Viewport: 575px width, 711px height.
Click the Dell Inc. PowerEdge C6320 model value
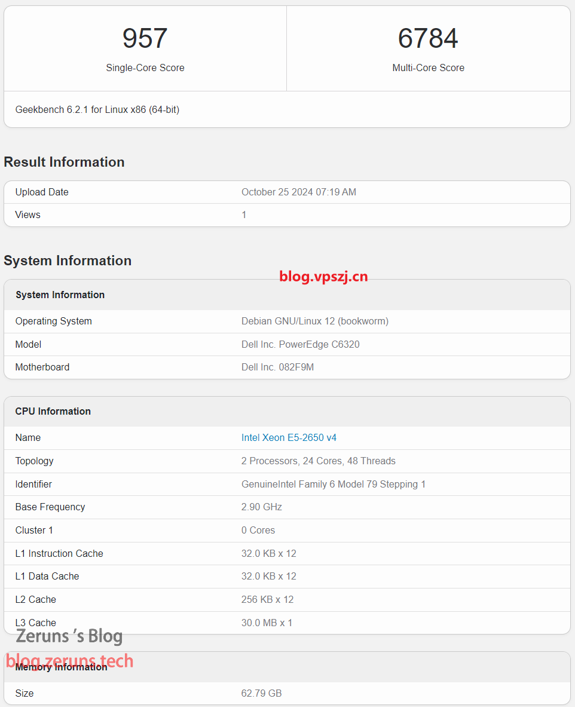tap(300, 345)
